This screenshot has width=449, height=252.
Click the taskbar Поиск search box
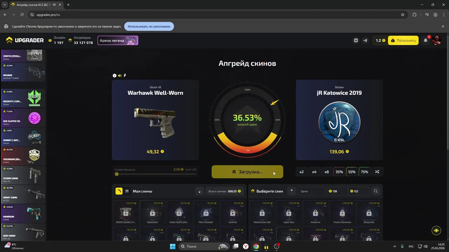[x=204, y=246]
